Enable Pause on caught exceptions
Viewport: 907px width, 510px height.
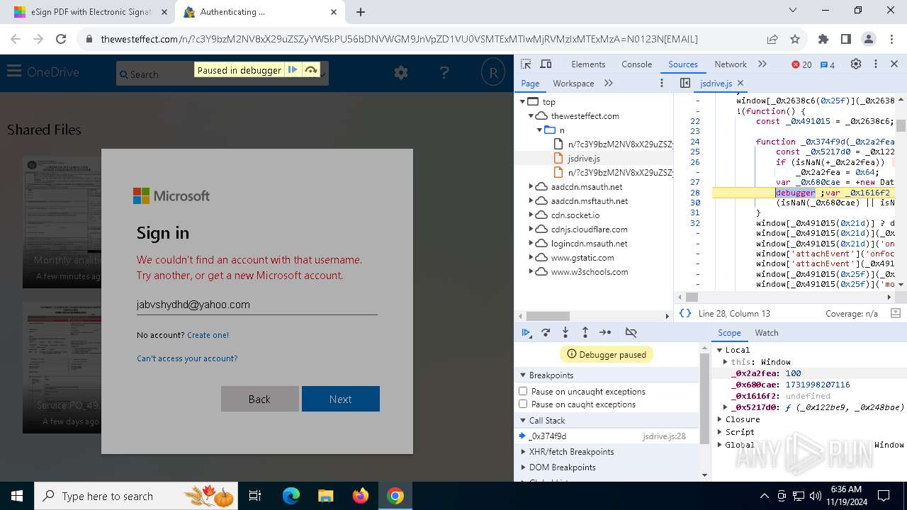pos(523,404)
